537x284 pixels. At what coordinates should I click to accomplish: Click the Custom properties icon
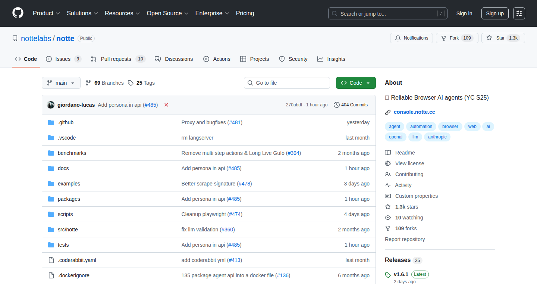388,196
